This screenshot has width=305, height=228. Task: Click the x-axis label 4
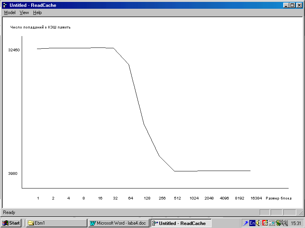pos(69,198)
